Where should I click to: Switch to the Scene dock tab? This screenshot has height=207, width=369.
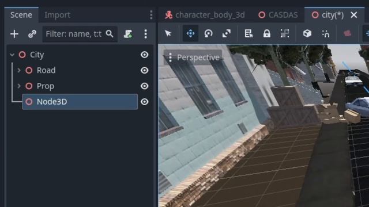tap(21, 15)
